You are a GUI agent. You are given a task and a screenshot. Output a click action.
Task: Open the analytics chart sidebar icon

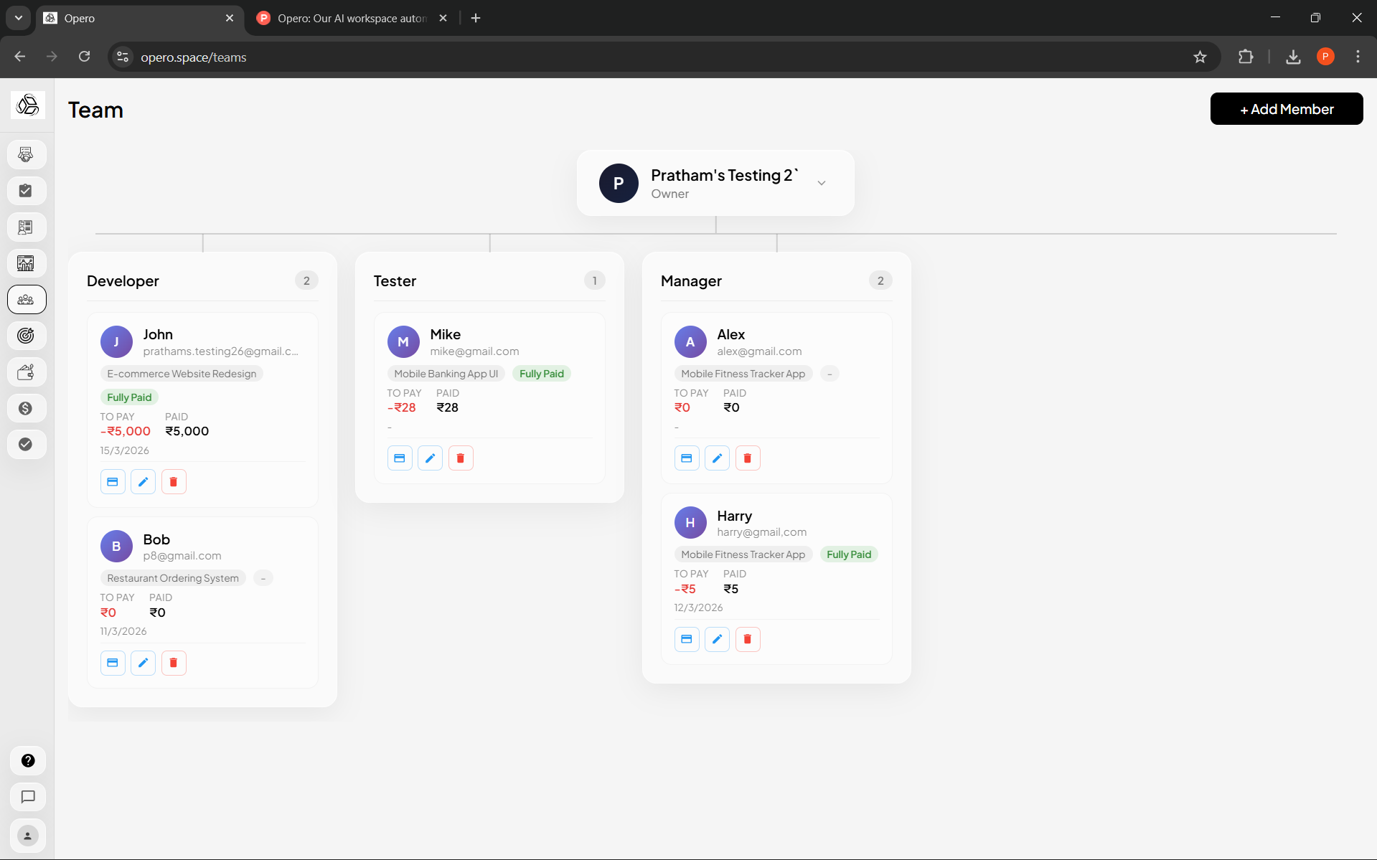coord(27,263)
